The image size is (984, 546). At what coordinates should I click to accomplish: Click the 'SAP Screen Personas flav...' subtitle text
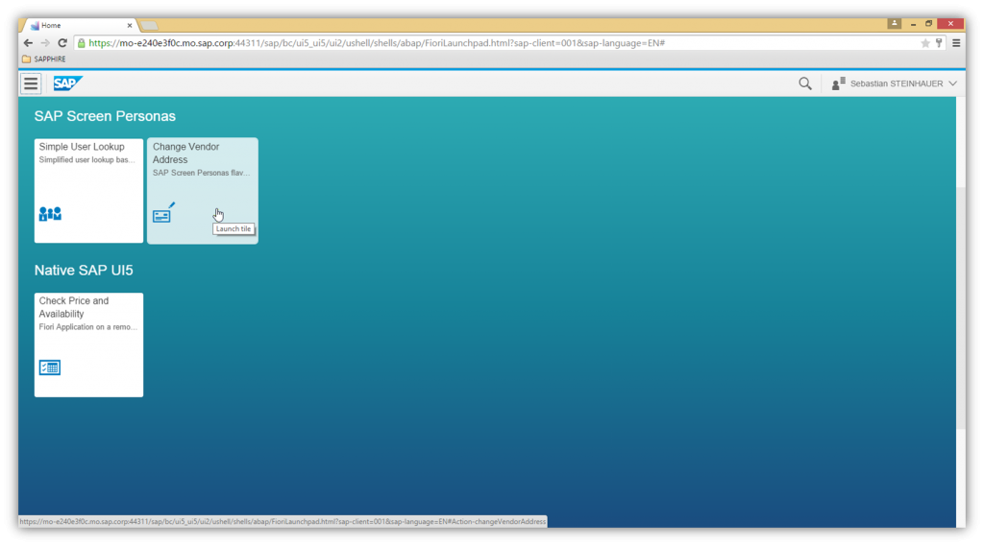[x=202, y=173]
